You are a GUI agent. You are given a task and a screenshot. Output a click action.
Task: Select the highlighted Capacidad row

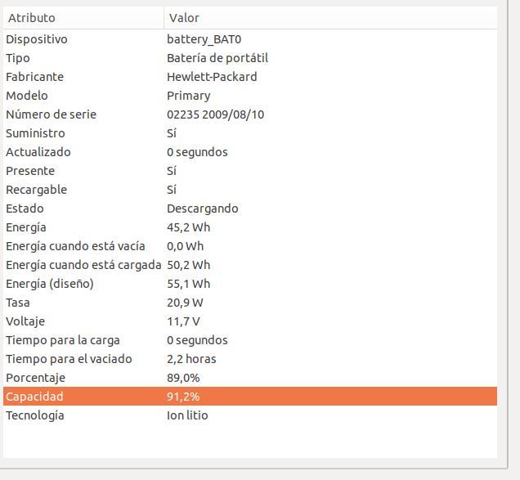(x=250, y=397)
